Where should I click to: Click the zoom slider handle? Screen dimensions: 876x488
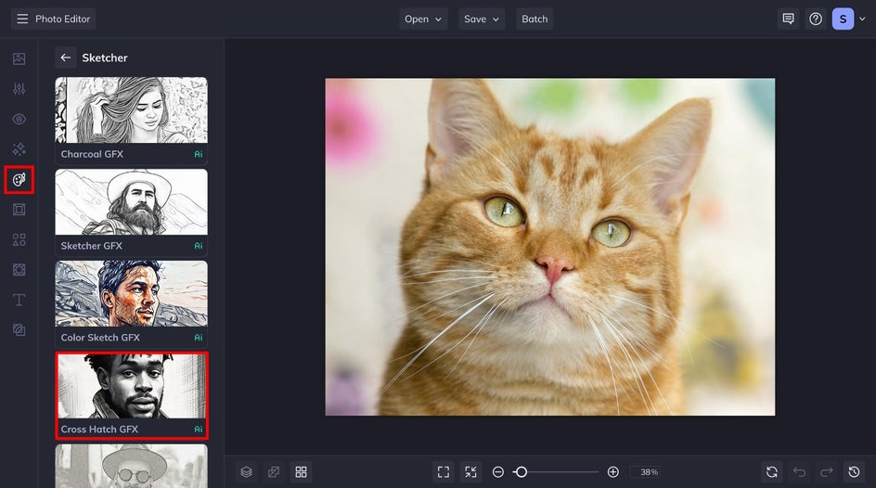coord(521,472)
